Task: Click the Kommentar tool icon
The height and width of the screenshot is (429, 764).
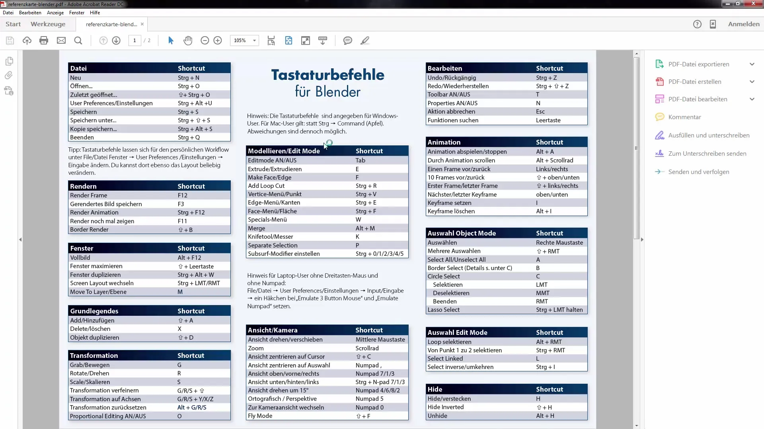Action: tap(660, 117)
